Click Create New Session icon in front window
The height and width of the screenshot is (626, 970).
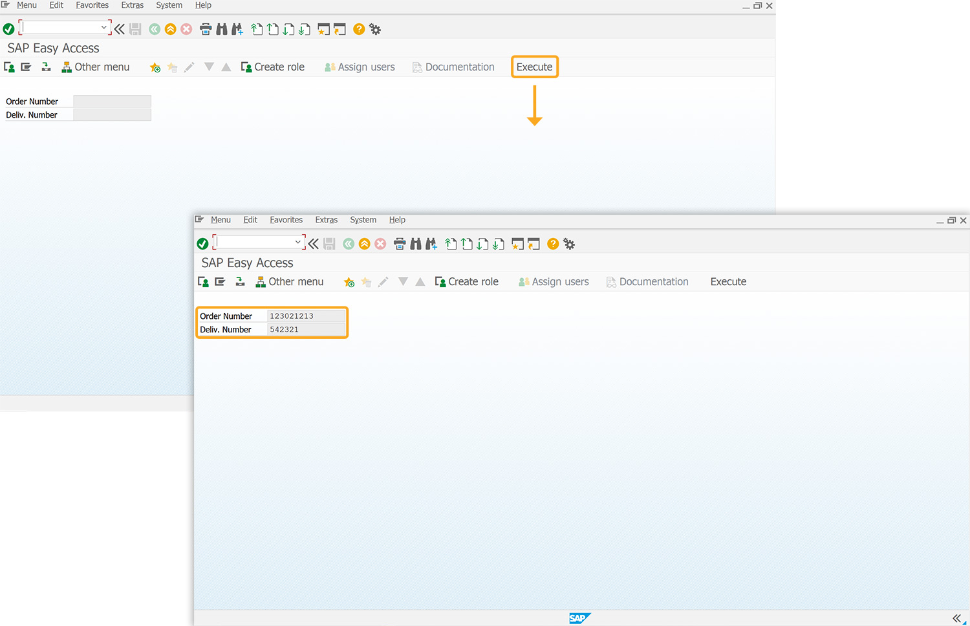[517, 244]
